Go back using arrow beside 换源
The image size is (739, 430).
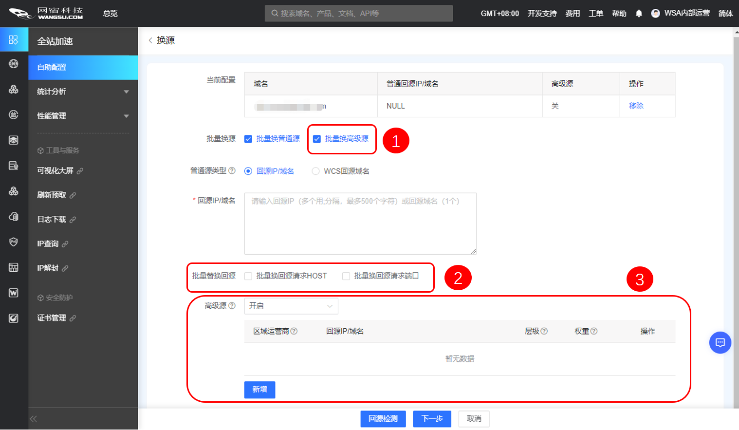click(150, 40)
